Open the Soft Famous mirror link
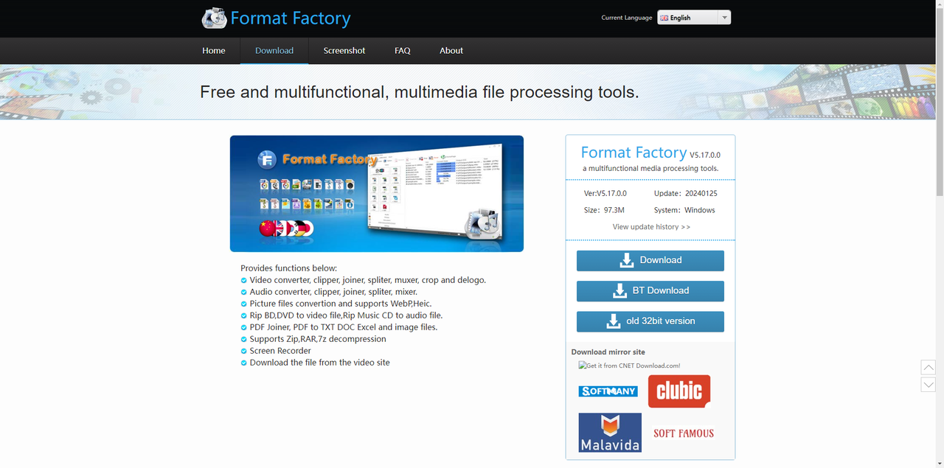Image resolution: width=944 pixels, height=468 pixels. pos(684,433)
